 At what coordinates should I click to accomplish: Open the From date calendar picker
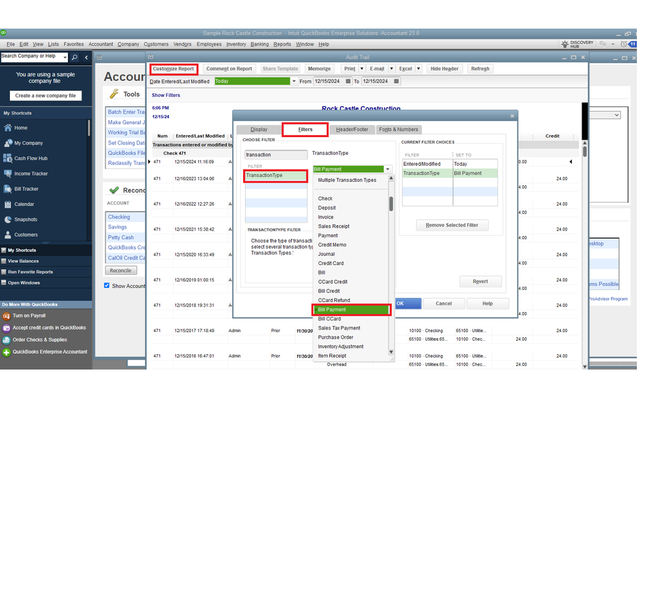[x=348, y=82]
